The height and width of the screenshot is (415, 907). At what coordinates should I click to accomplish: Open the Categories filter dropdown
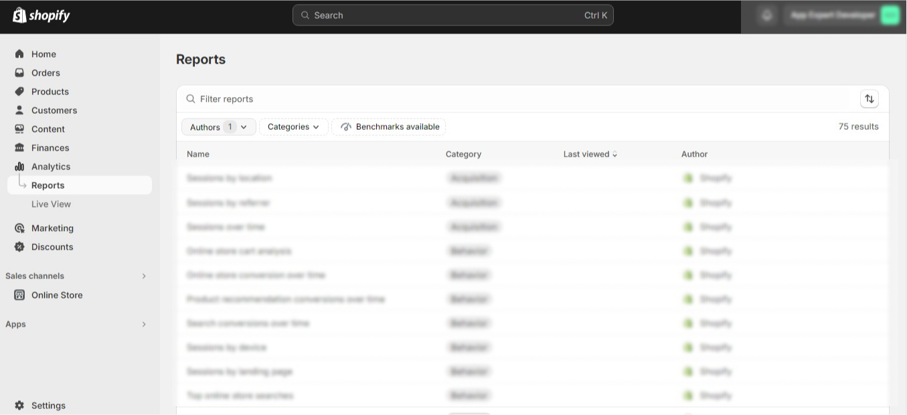point(294,127)
